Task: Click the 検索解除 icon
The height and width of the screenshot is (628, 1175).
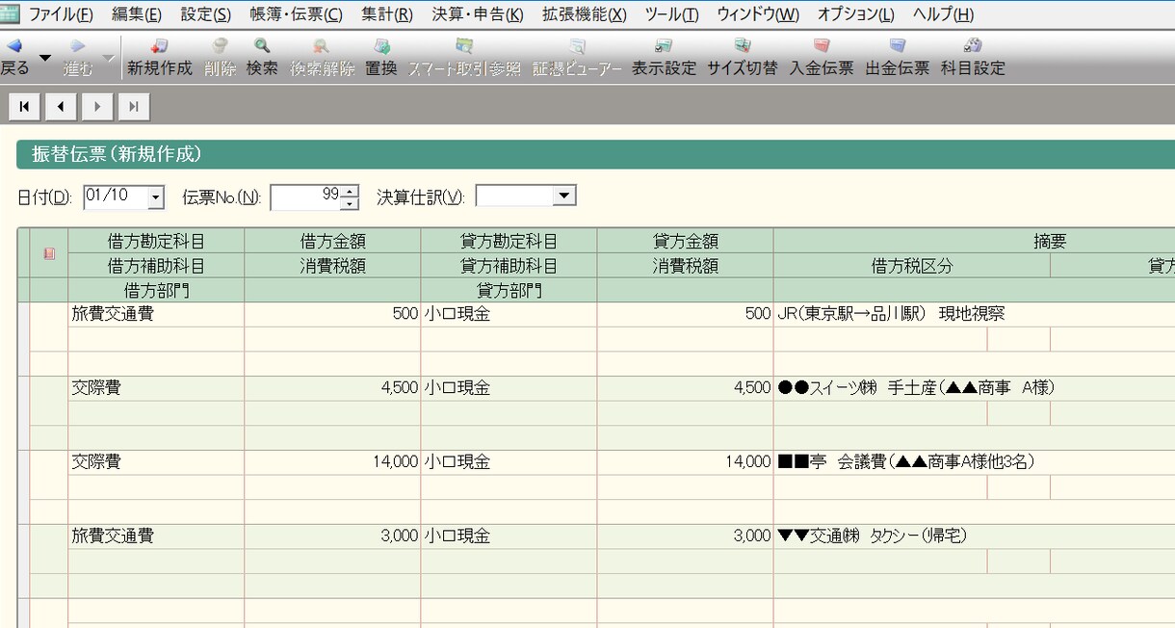Action: (x=322, y=45)
